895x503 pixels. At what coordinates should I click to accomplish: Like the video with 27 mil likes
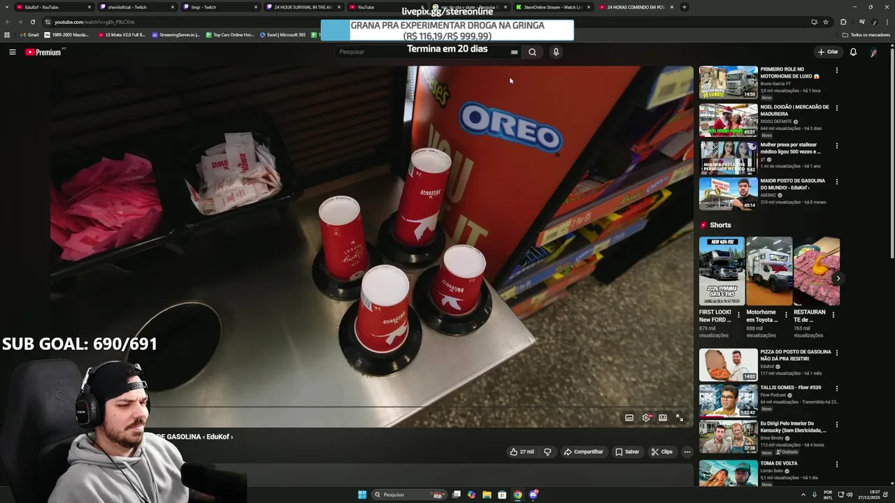(x=522, y=452)
